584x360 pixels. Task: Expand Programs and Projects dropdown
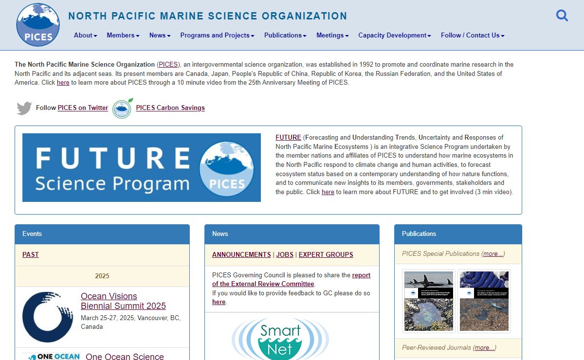pos(217,35)
